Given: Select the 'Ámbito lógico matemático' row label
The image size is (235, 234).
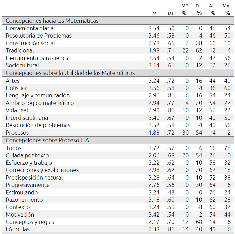Looking at the screenshot, I should [x=40, y=103].
